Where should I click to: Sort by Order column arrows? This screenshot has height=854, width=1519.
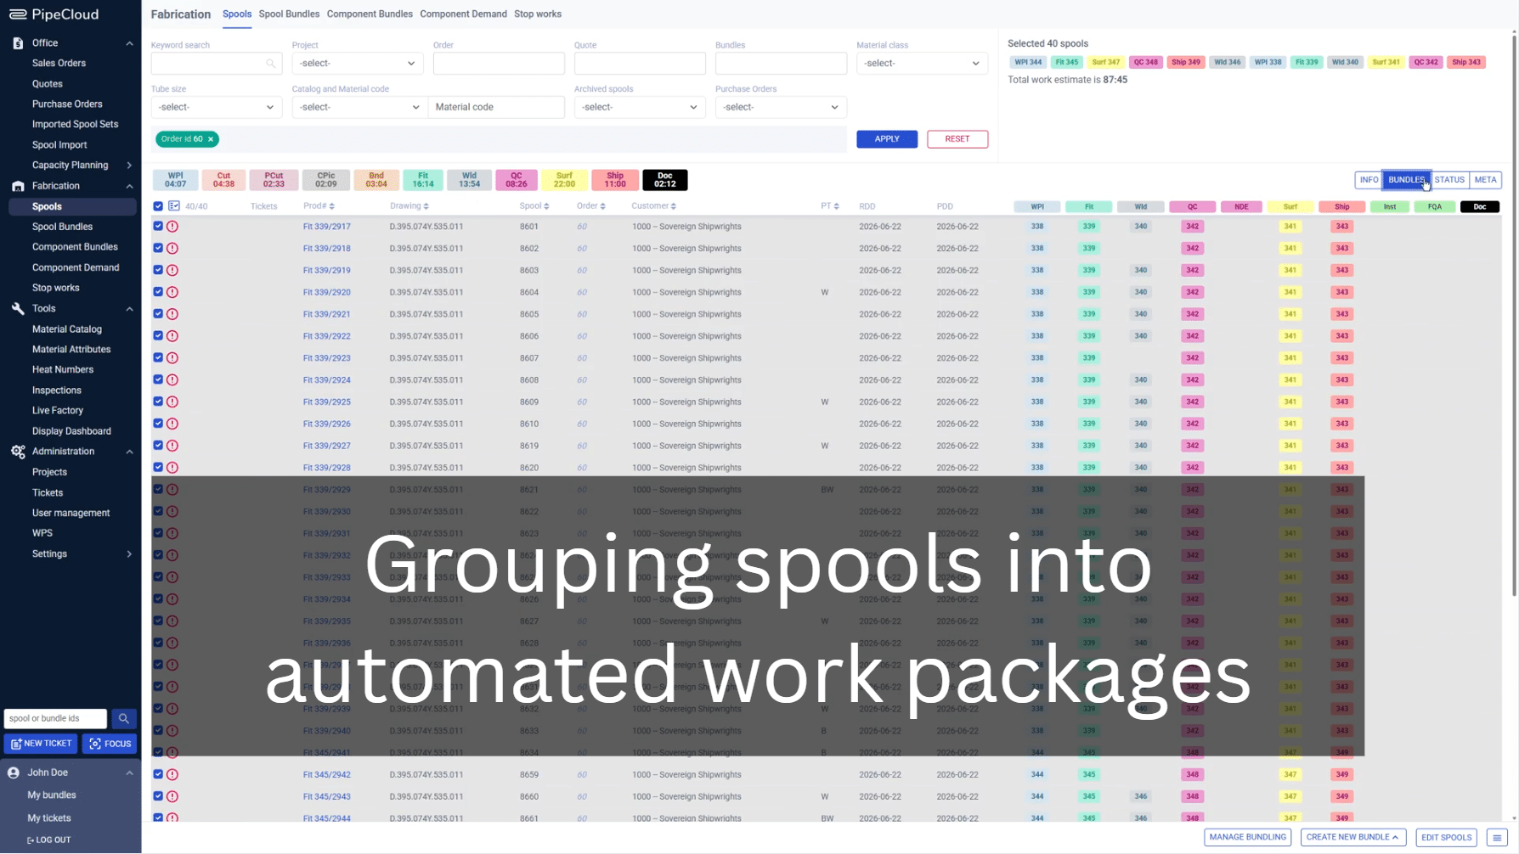(x=603, y=206)
